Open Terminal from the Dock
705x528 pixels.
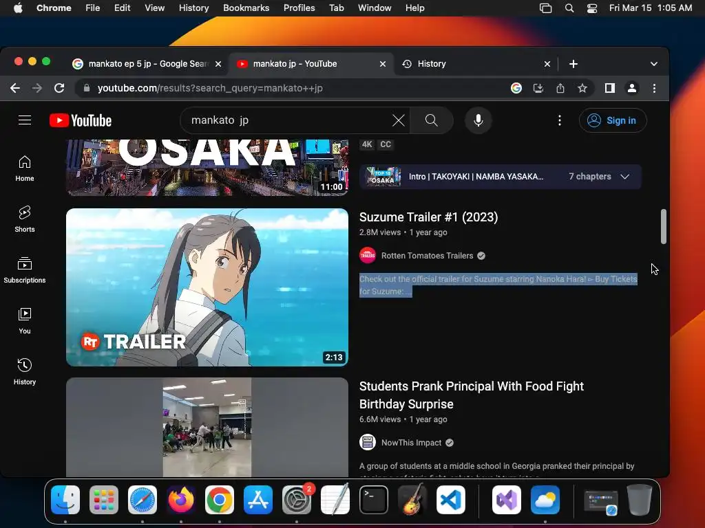pyautogui.click(x=374, y=500)
